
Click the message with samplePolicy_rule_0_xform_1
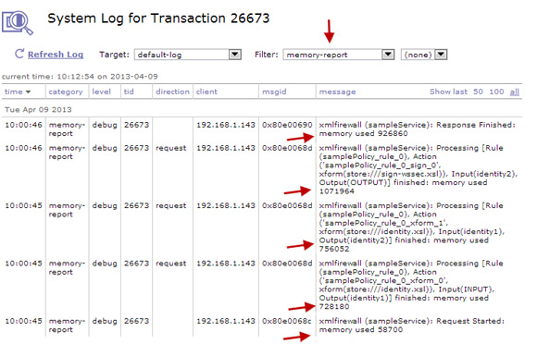[x=412, y=227]
